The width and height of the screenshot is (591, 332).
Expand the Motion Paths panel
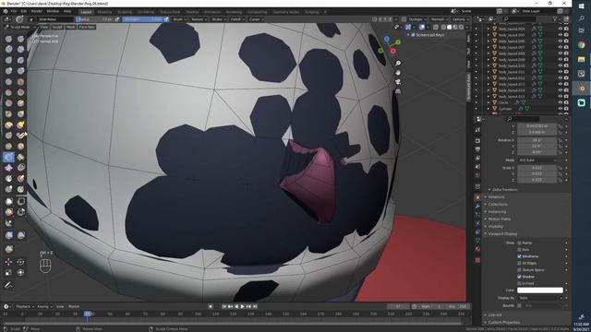(500, 219)
